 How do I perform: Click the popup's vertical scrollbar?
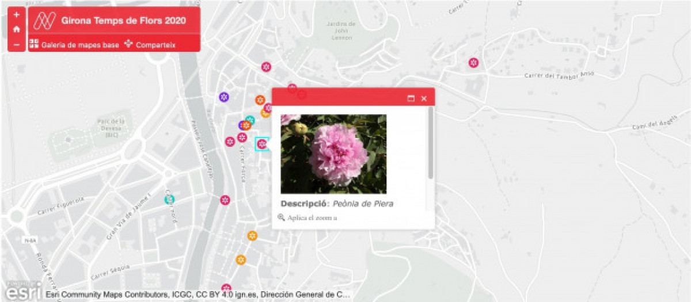(430, 144)
